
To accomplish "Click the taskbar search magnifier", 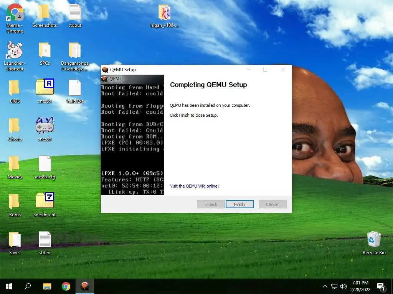I will click(x=28, y=286).
